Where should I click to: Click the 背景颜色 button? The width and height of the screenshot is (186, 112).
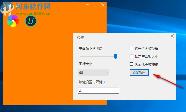click(x=139, y=72)
